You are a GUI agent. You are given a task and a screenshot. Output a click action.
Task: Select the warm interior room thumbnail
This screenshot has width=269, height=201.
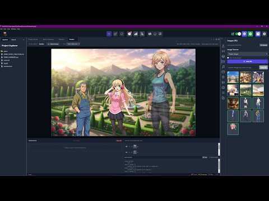[x=245, y=77]
